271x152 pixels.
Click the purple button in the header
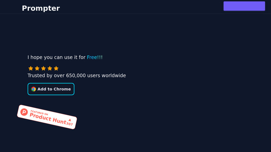click(244, 6)
